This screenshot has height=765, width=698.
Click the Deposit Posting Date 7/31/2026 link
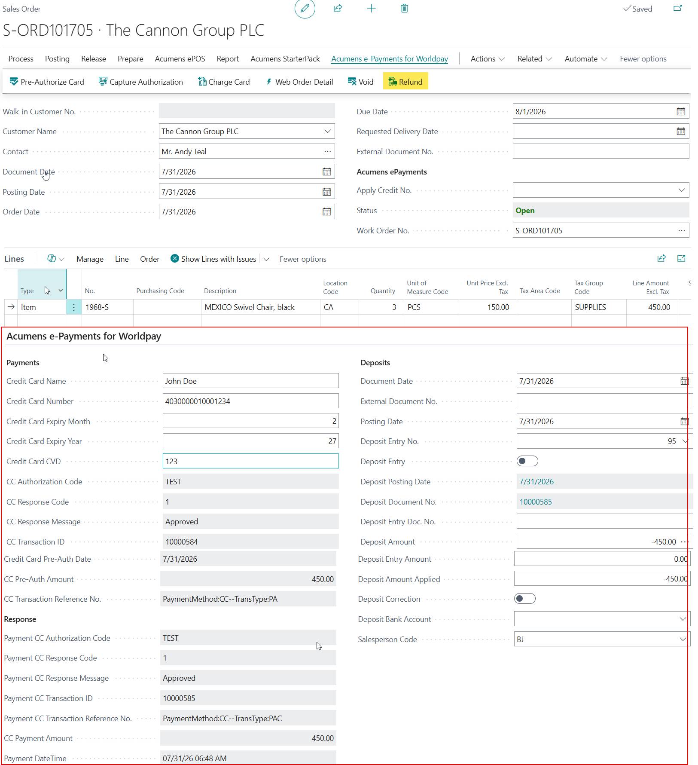click(536, 481)
